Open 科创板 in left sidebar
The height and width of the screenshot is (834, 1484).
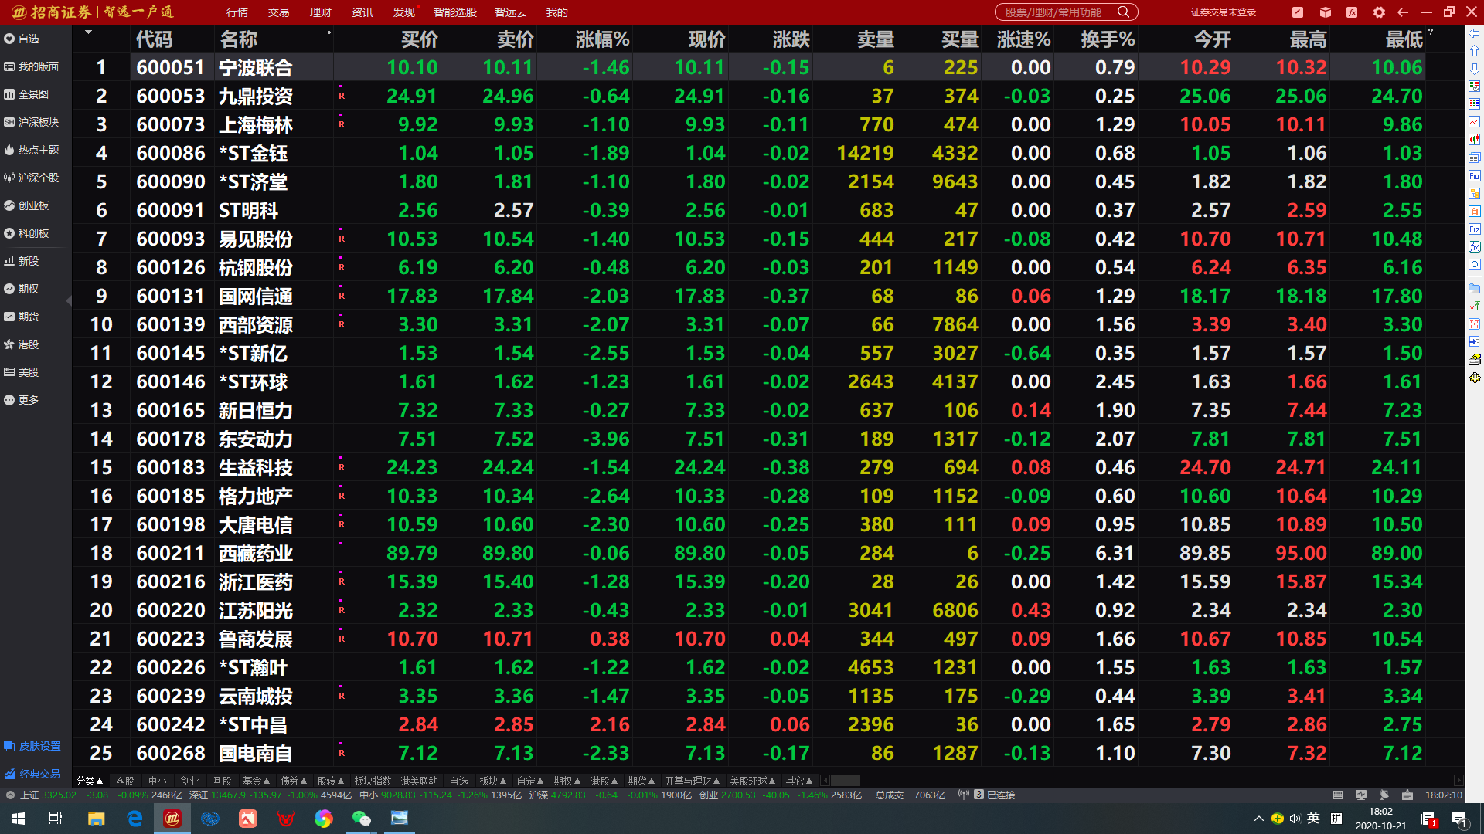[33, 233]
